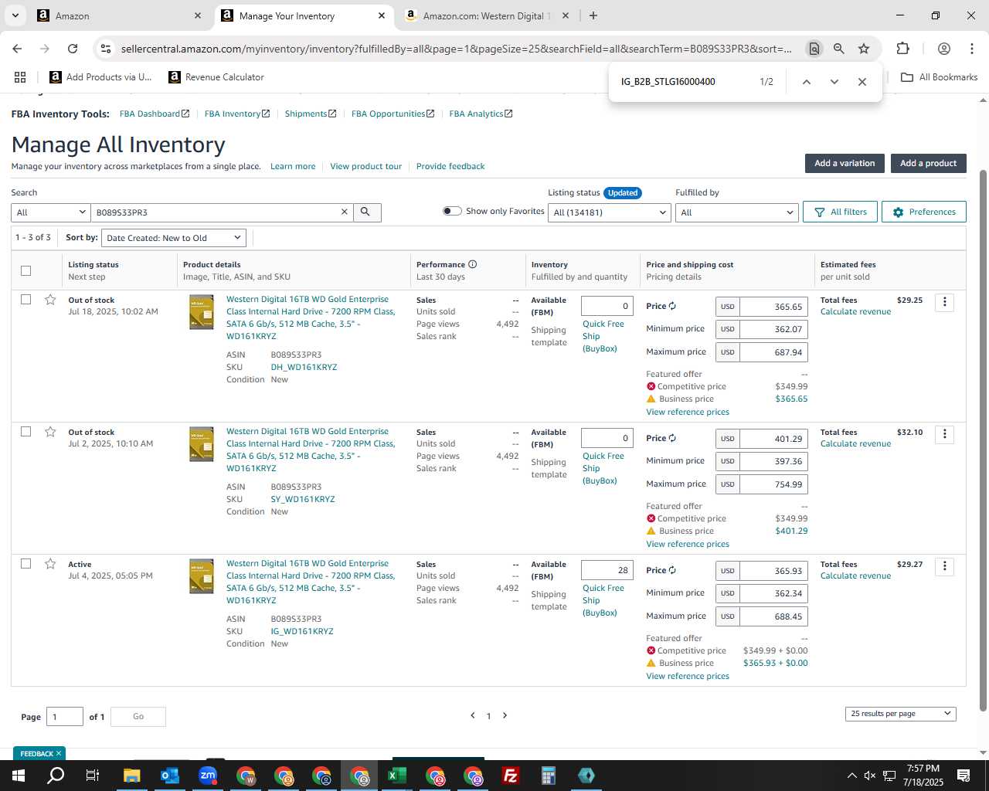Image resolution: width=989 pixels, height=791 pixels.
Task: Click Provide feedback link
Action: pos(450,166)
